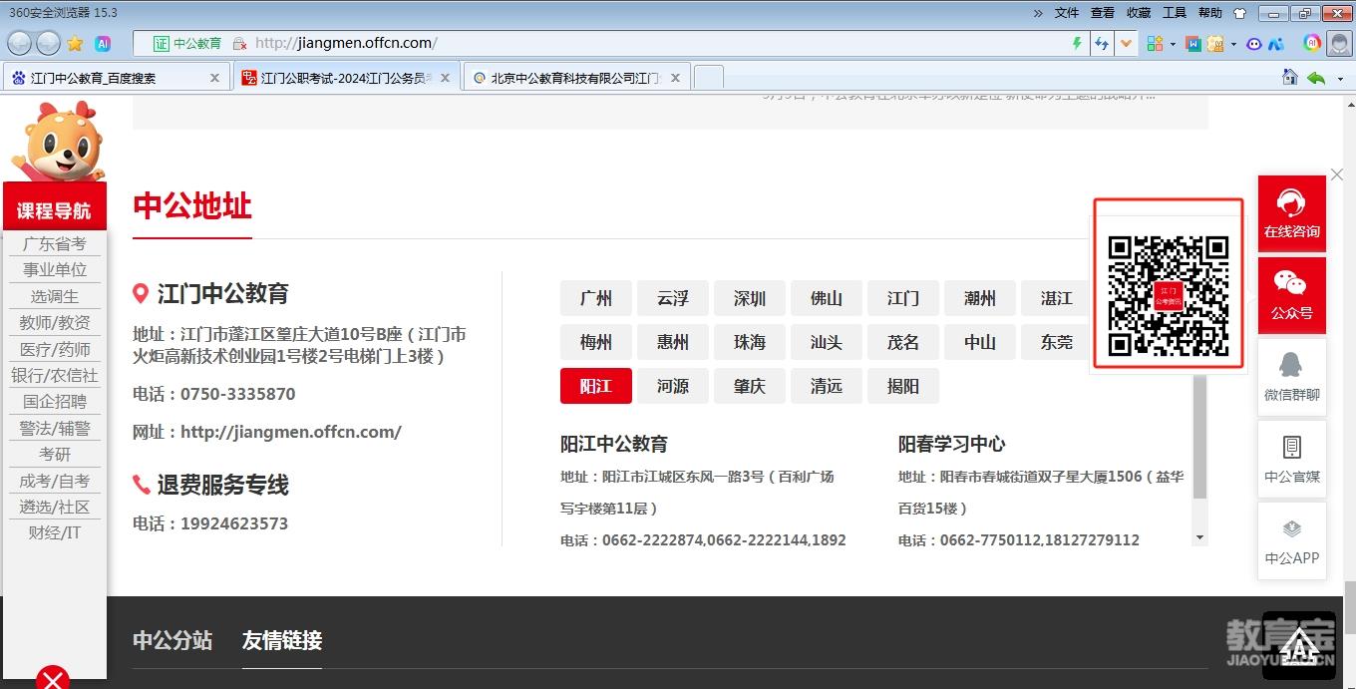
Task: Open 银行/农信社 in course navigation
Action: click(x=55, y=376)
